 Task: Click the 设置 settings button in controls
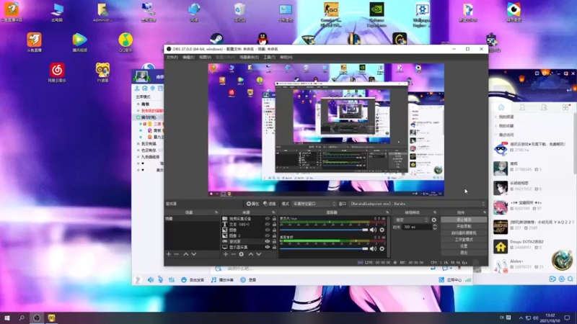point(464,246)
